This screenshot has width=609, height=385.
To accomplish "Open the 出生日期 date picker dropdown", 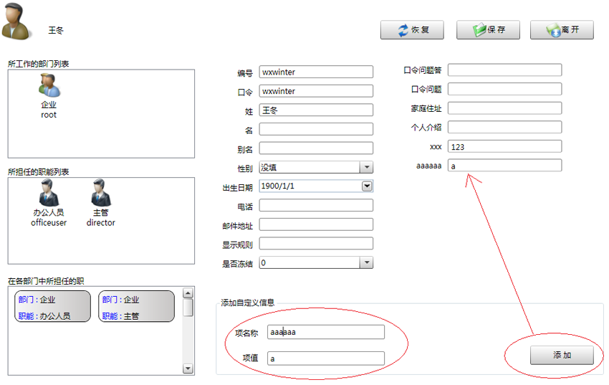I will coord(367,186).
